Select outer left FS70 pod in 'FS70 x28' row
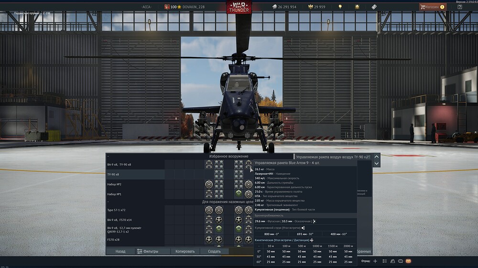 [x=209, y=240]
